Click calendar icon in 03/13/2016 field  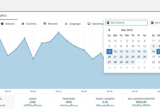pos(108,23)
